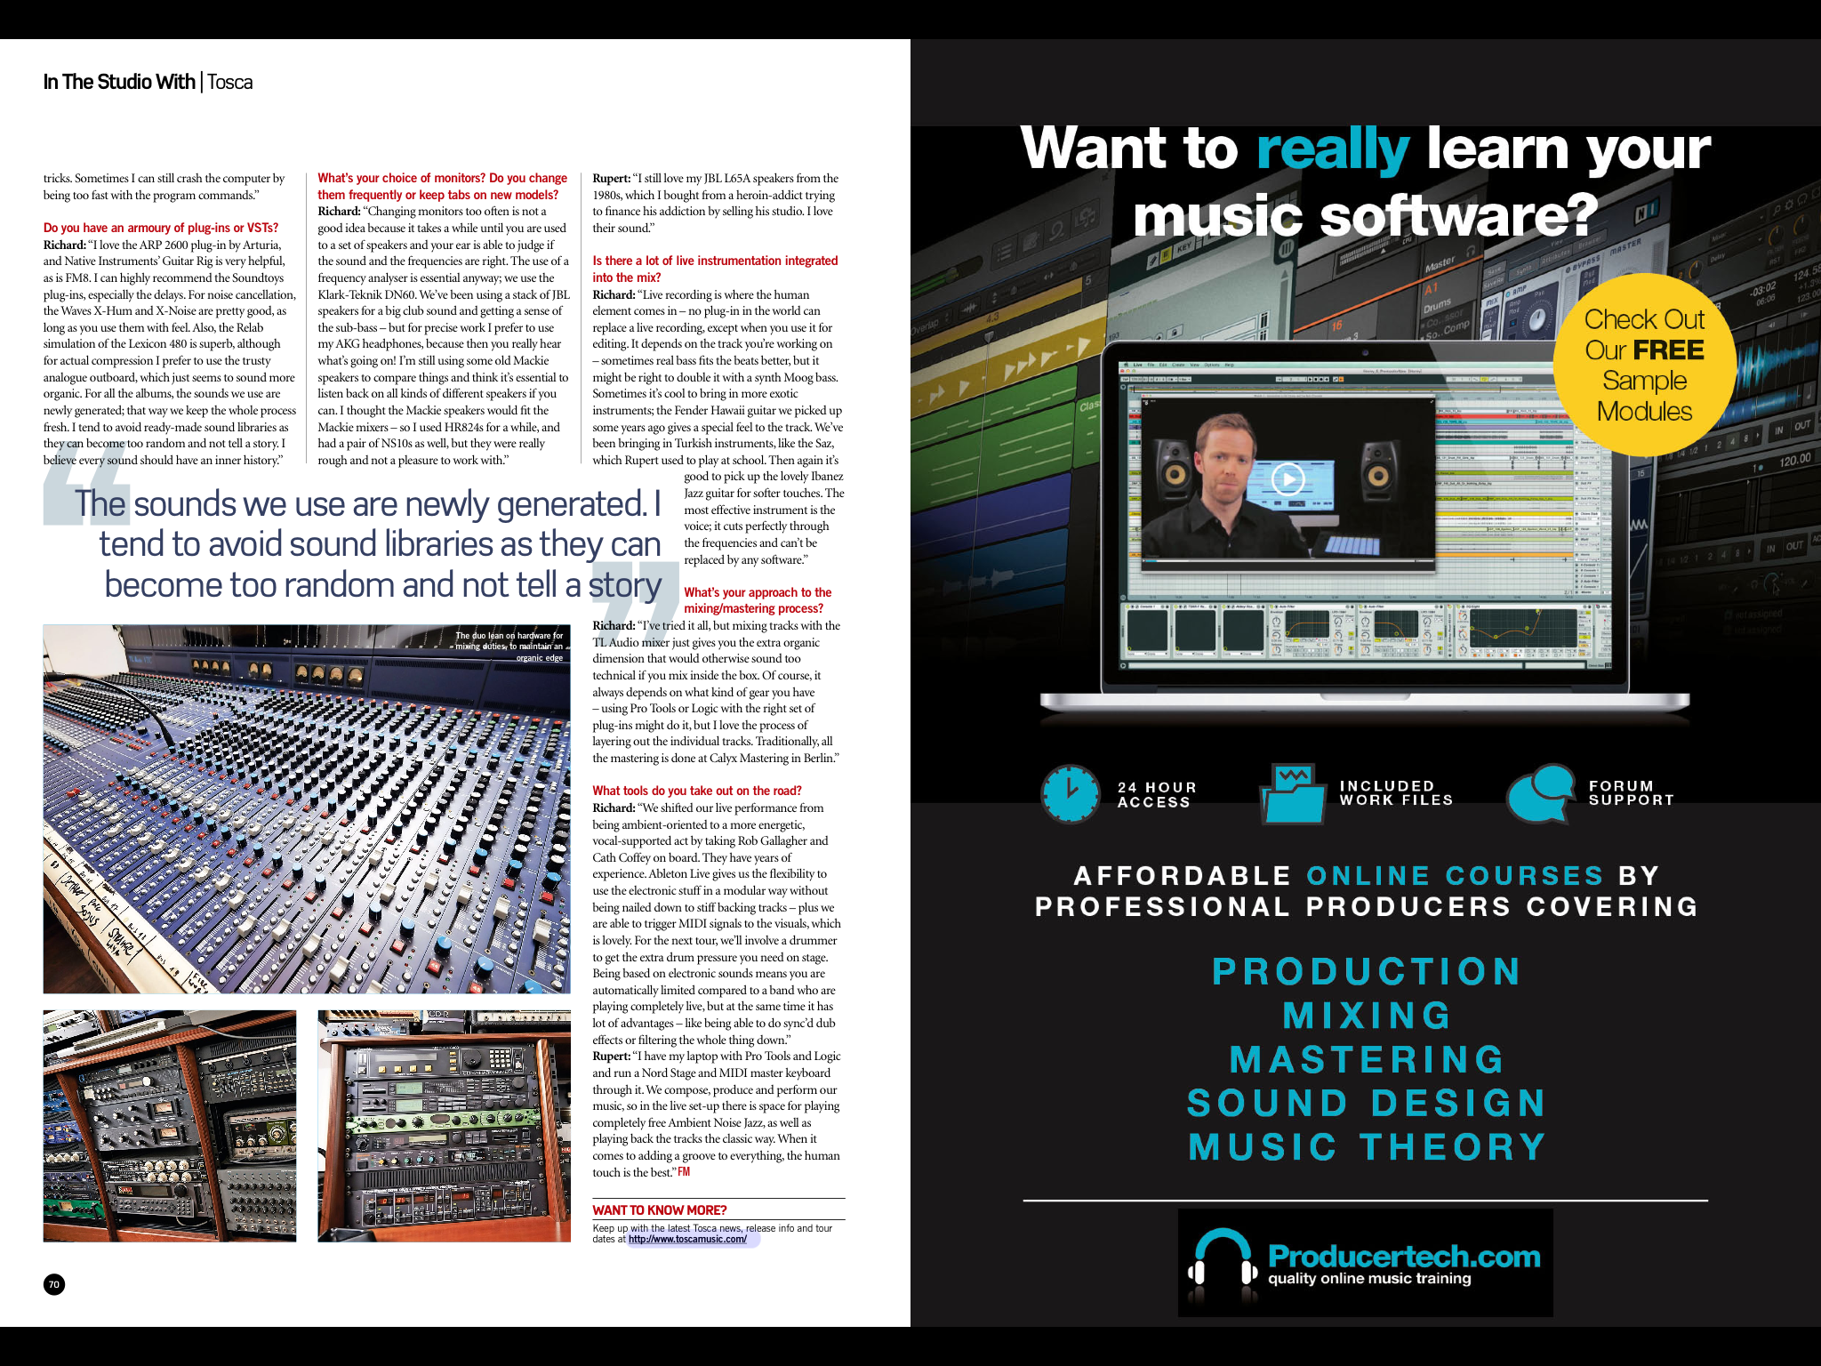The width and height of the screenshot is (1821, 1366).
Task: Click the 'WANT TO KNOW MORE?' heading
Action: coord(660,1210)
